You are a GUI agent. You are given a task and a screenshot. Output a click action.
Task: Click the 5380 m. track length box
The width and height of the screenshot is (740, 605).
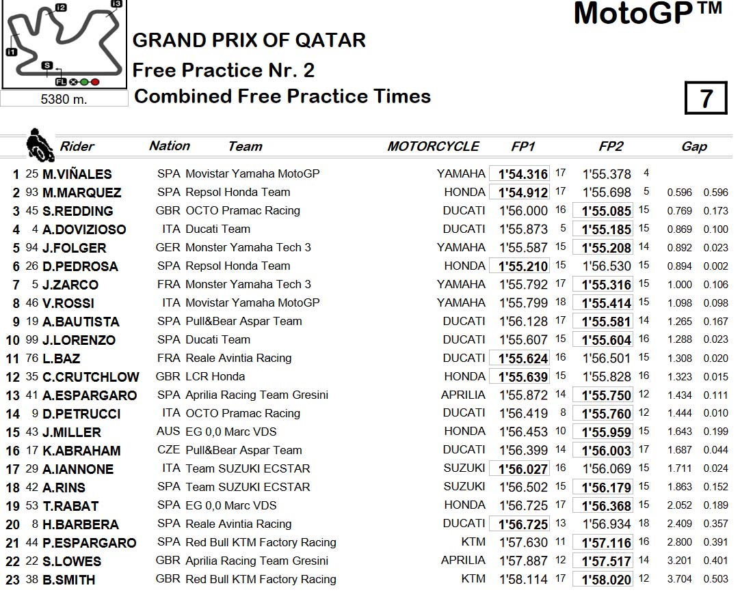click(64, 99)
